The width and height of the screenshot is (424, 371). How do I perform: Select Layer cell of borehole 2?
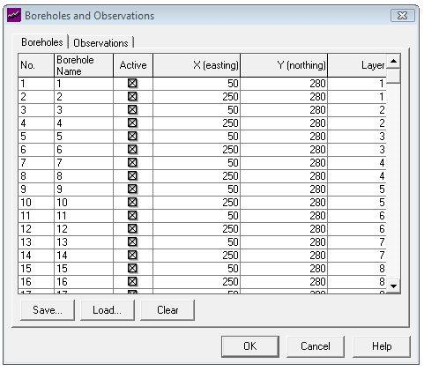[x=357, y=97]
